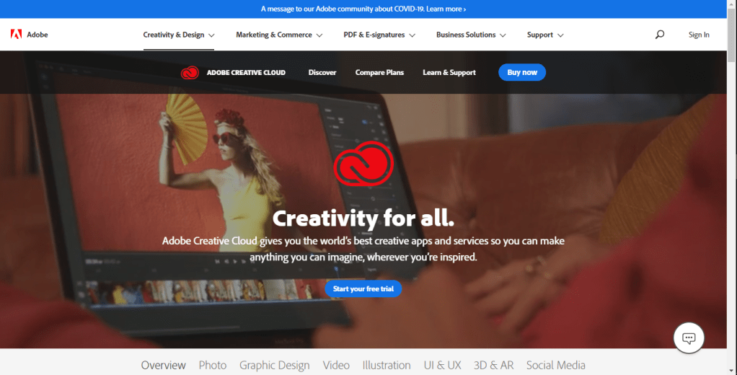This screenshot has height=375, width=737.
Task: Open the Support dropdown menu
Action: [x=544, y=35]
